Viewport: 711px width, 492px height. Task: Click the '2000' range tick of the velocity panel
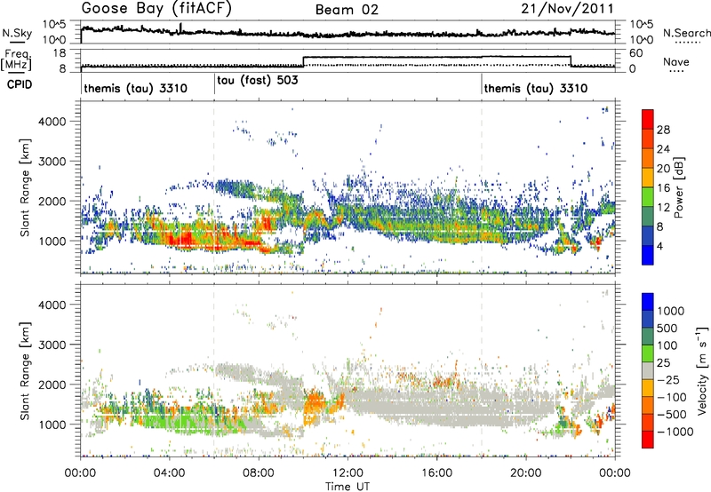click(52, 385)
